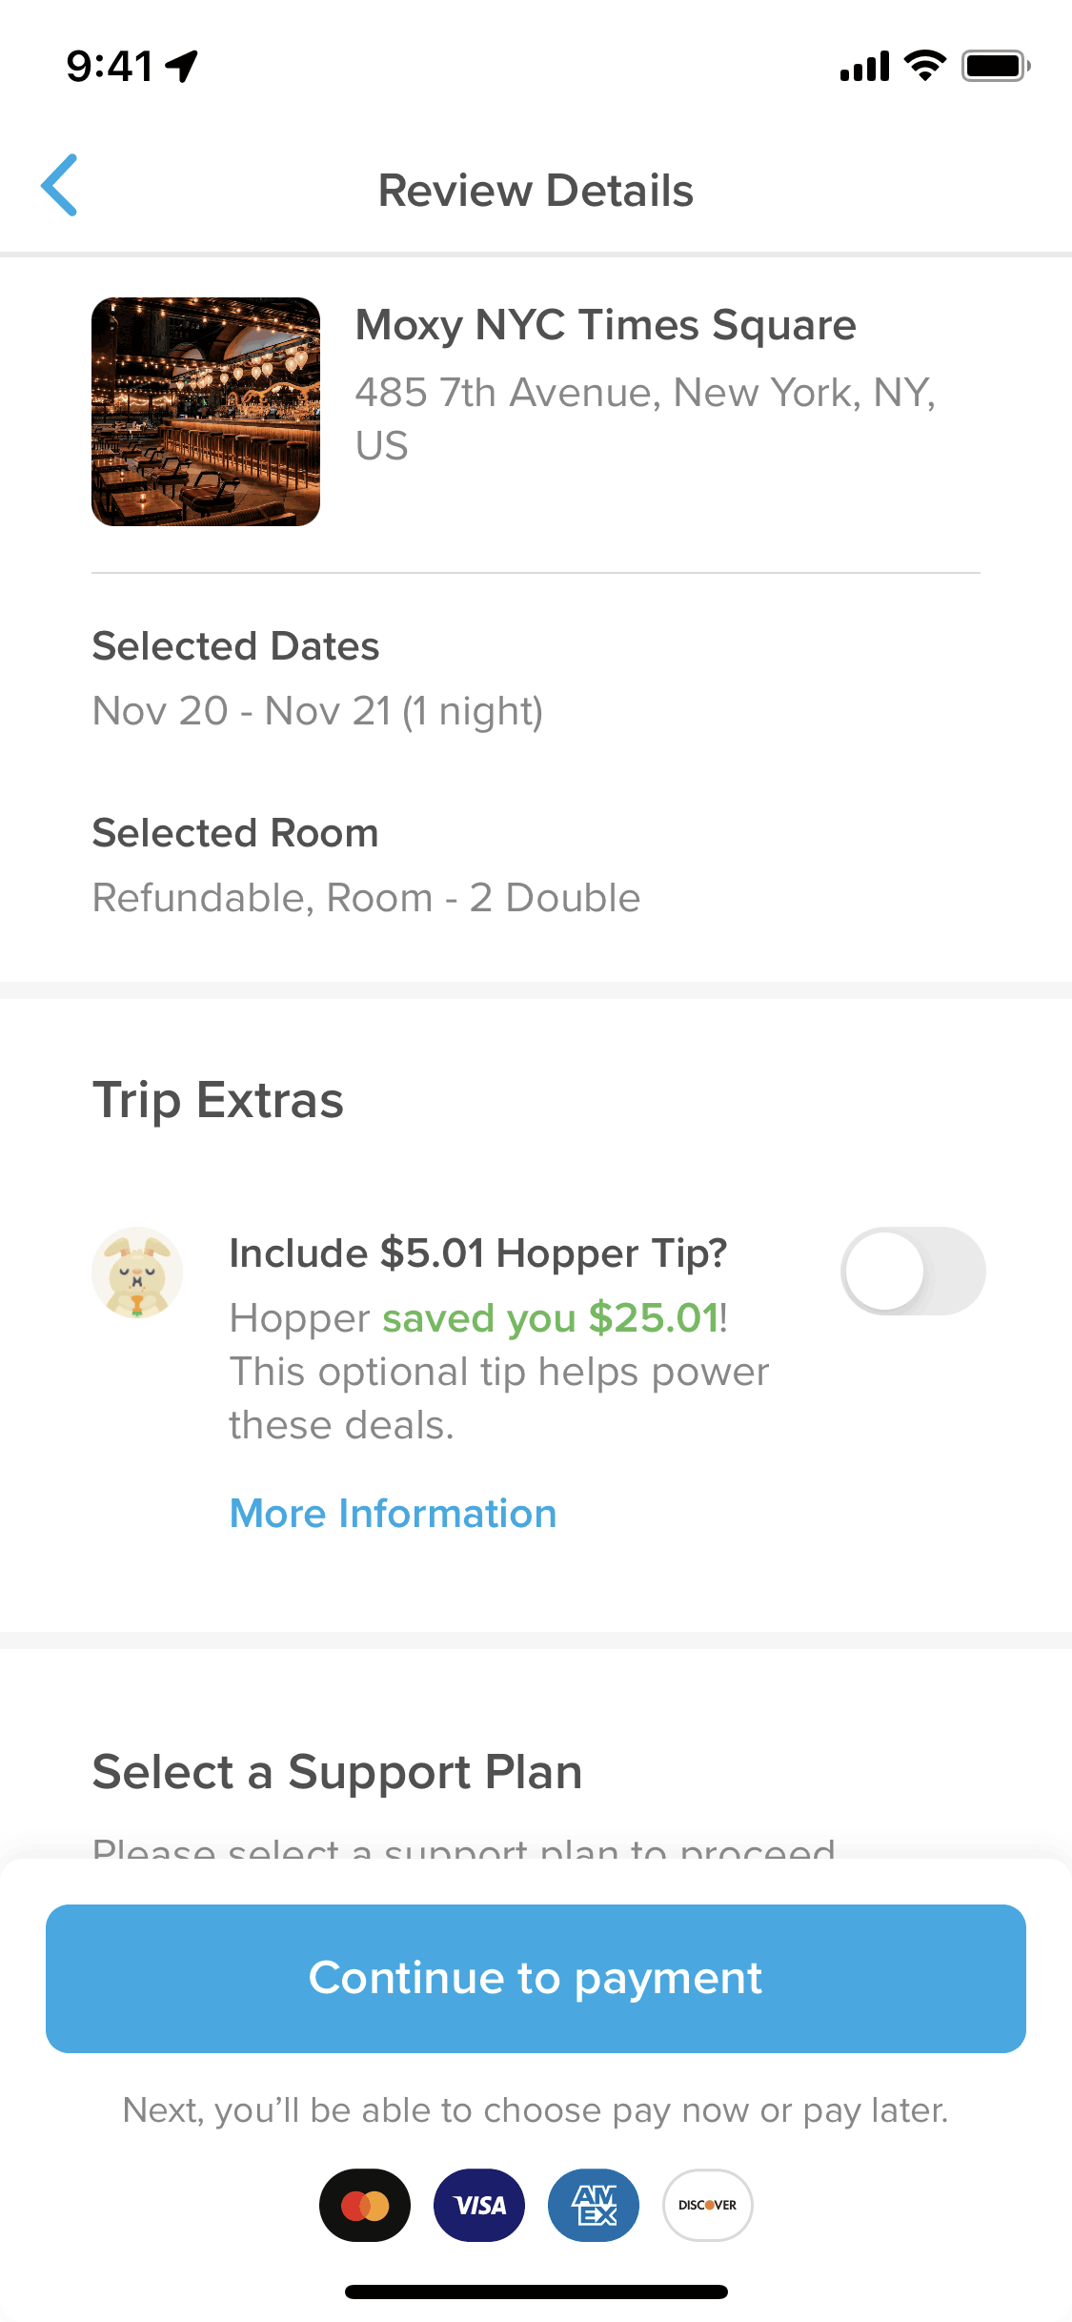Screen dimensions: 1072x2322
Task: Tap the Moxy NYC Times Square title
Action: click(x=605, y=325)
